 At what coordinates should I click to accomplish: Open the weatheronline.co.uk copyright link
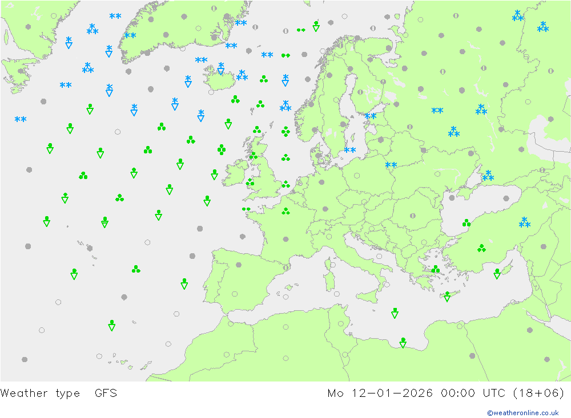coord(522,413)
